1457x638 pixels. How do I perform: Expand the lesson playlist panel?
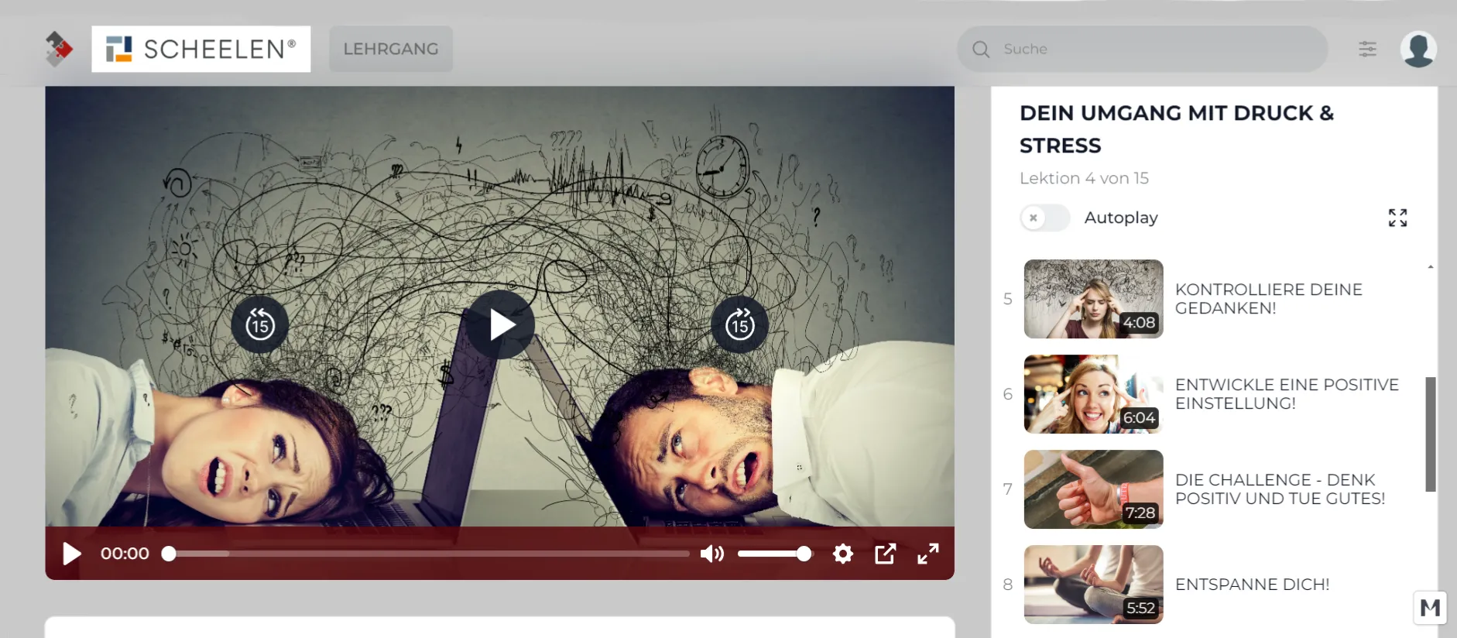(x=1397, y=218)
